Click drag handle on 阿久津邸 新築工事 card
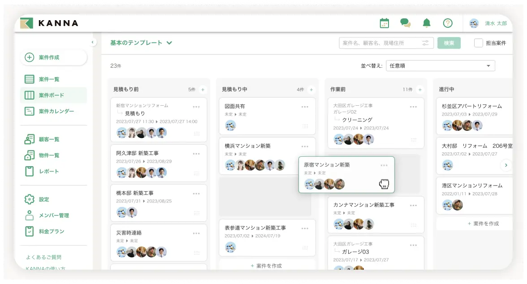Screen dimensions: 527x284 197,173
